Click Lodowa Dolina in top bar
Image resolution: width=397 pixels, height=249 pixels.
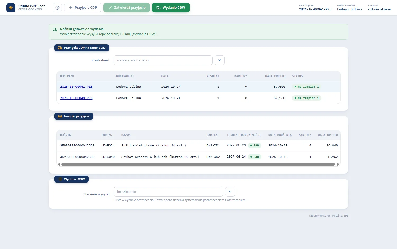pos(349,9)
